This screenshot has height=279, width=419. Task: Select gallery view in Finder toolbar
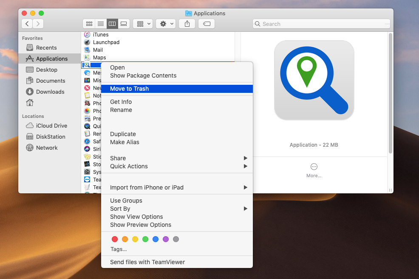[124, 24]
